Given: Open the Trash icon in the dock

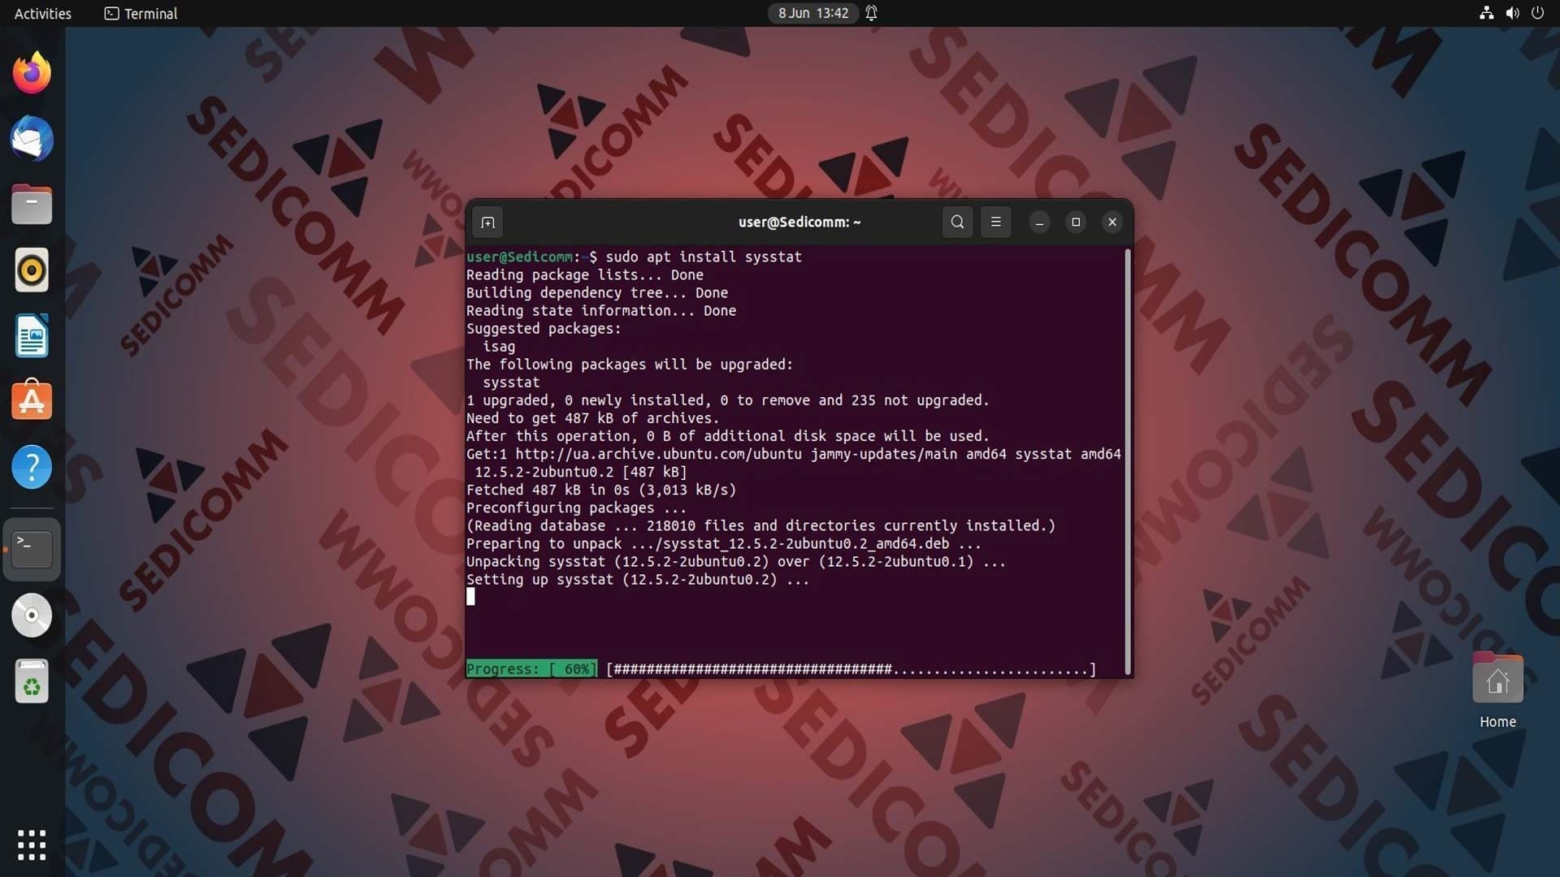Looking at the screenshot, I should [32, 680].
